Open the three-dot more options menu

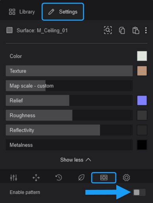pyautogui.click(x=146, y=31)
